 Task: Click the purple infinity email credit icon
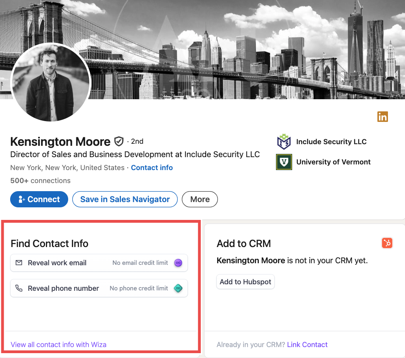178,263
